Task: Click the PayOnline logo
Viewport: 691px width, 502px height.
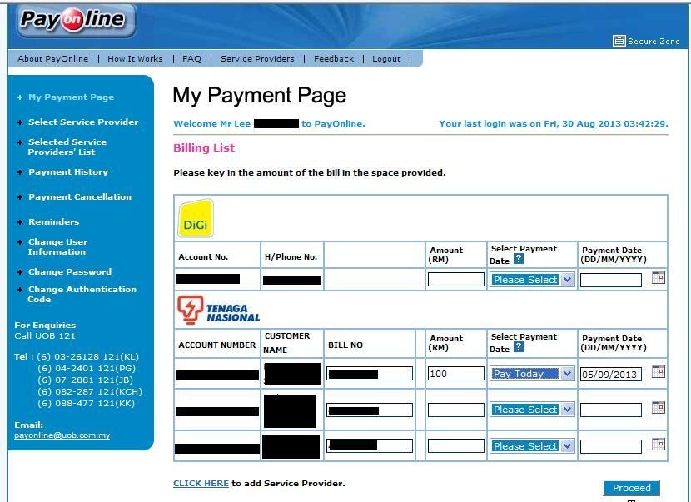Action: (x=76, y=22)
